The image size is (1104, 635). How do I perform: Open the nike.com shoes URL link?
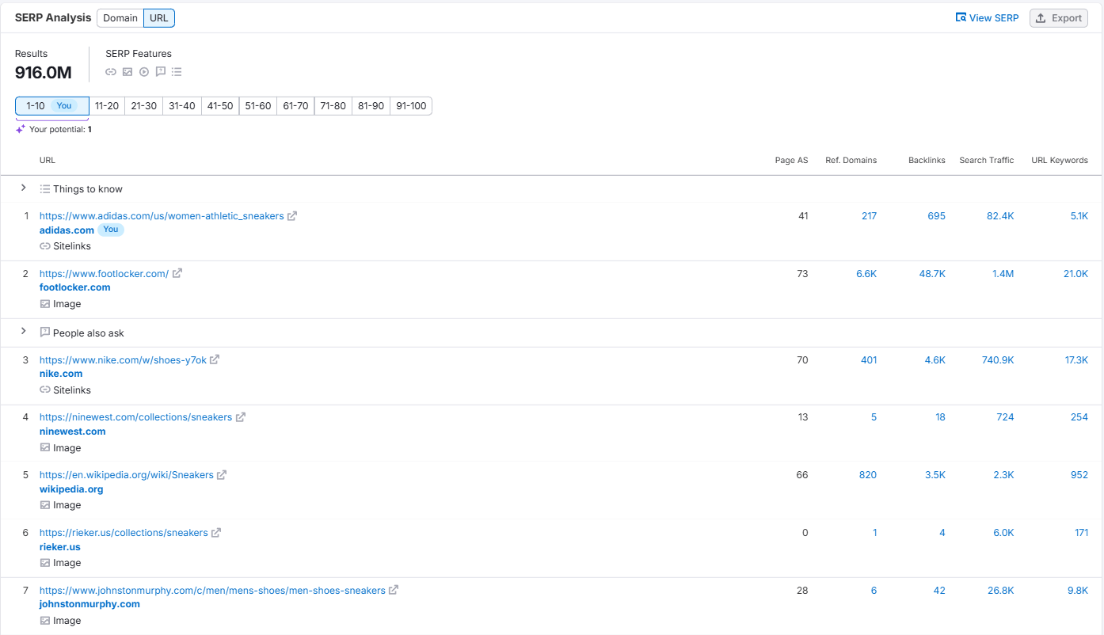123,360
